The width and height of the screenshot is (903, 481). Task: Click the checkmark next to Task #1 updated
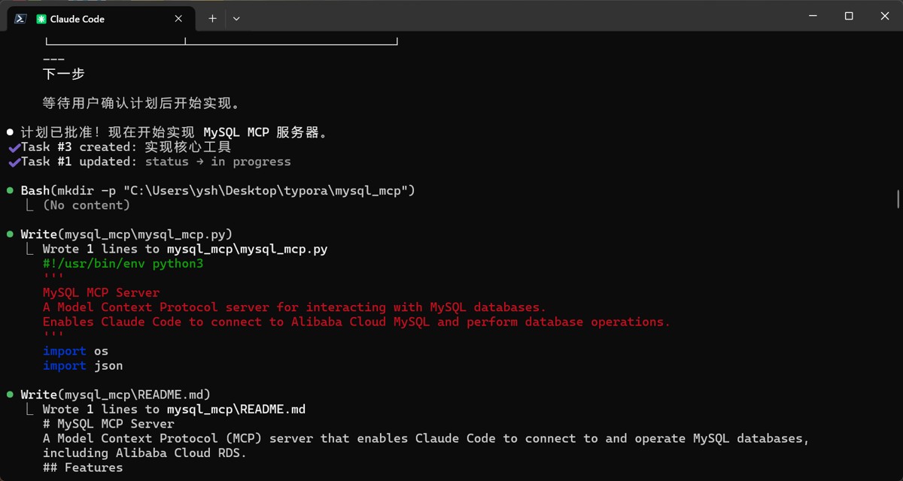pyautogui.click(x=14, y=162)
